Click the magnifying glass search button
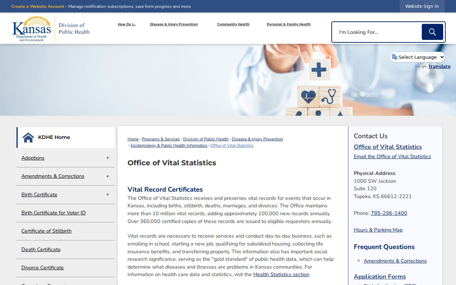This screenshot has width=456, height=285. (x=432, y=32)
